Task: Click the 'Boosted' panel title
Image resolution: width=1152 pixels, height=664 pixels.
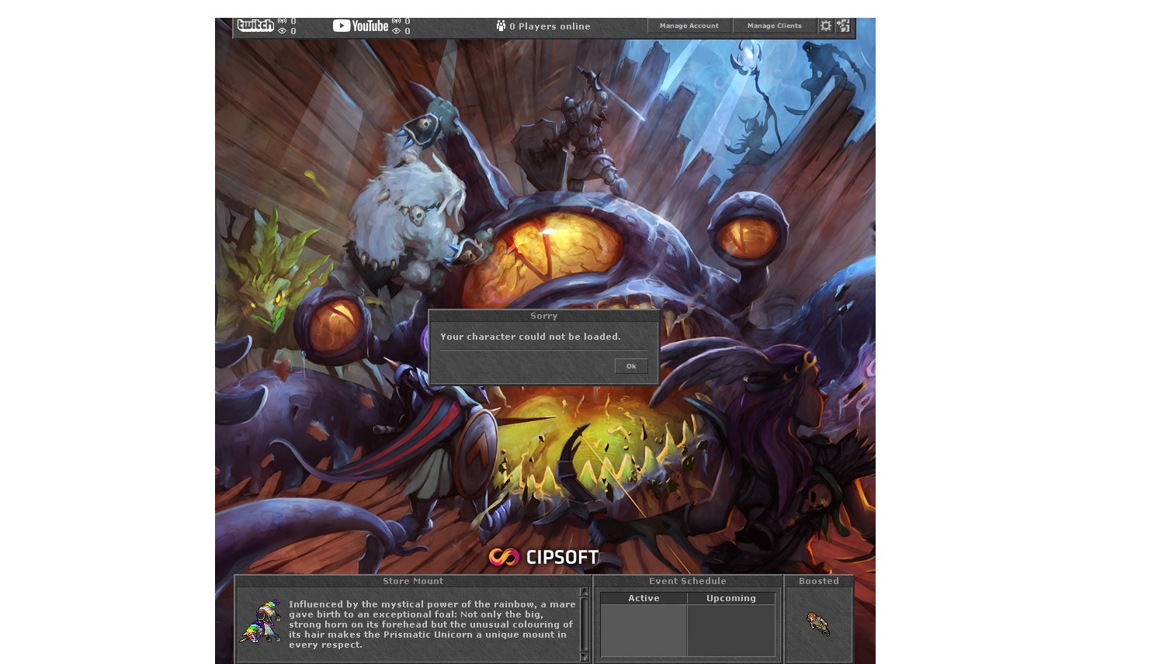Action: (819, 581)
